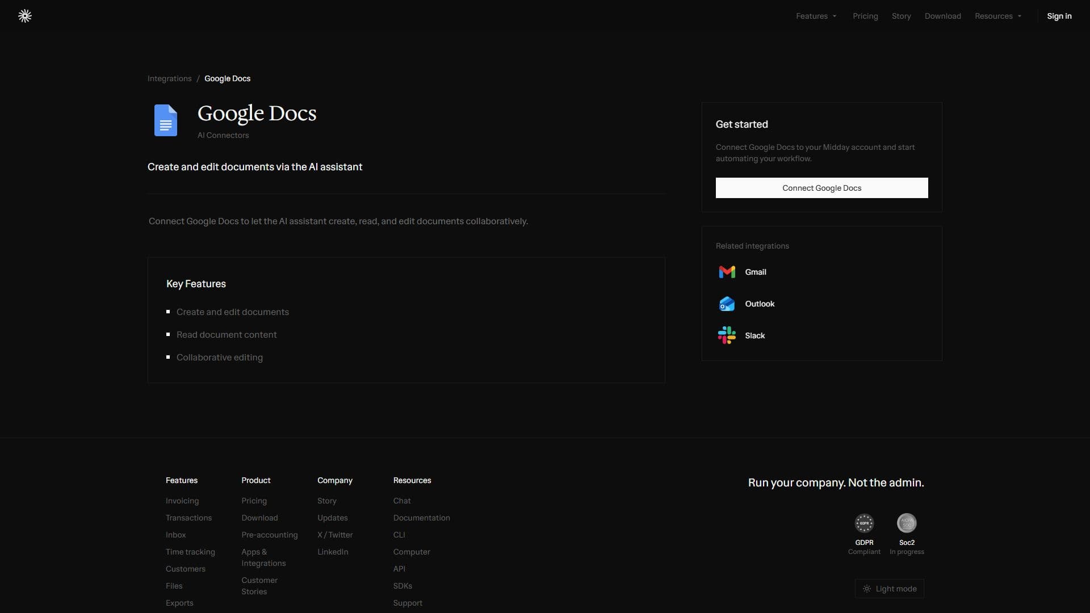
Task: Open Transactions footer link
Action: tap(188, 518)
